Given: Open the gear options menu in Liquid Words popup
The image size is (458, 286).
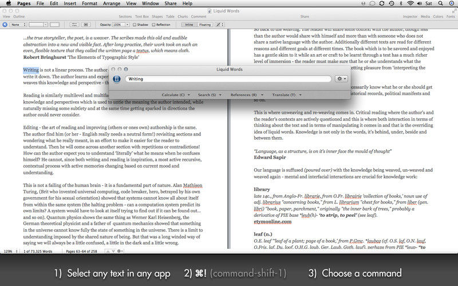Looking at the screenshot, I should tap(341, 79).
